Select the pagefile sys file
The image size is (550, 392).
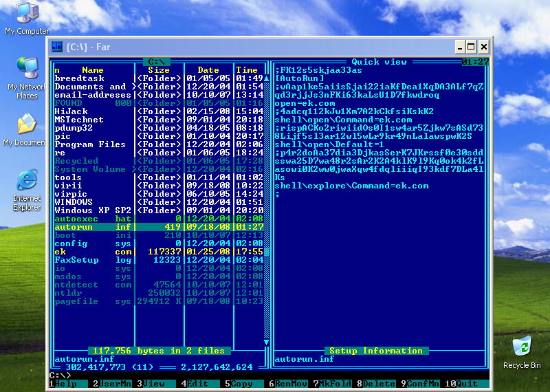pyautogui.click(x=159, y=301)
